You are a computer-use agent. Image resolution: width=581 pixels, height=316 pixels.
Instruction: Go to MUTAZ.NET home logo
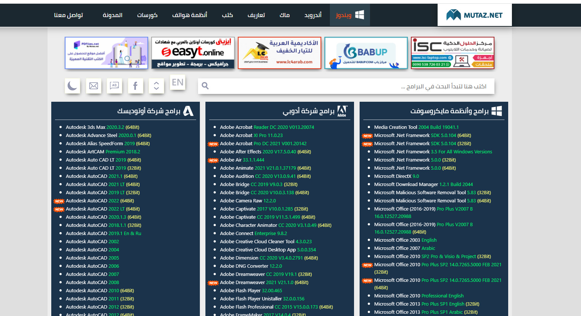[474, 15]
